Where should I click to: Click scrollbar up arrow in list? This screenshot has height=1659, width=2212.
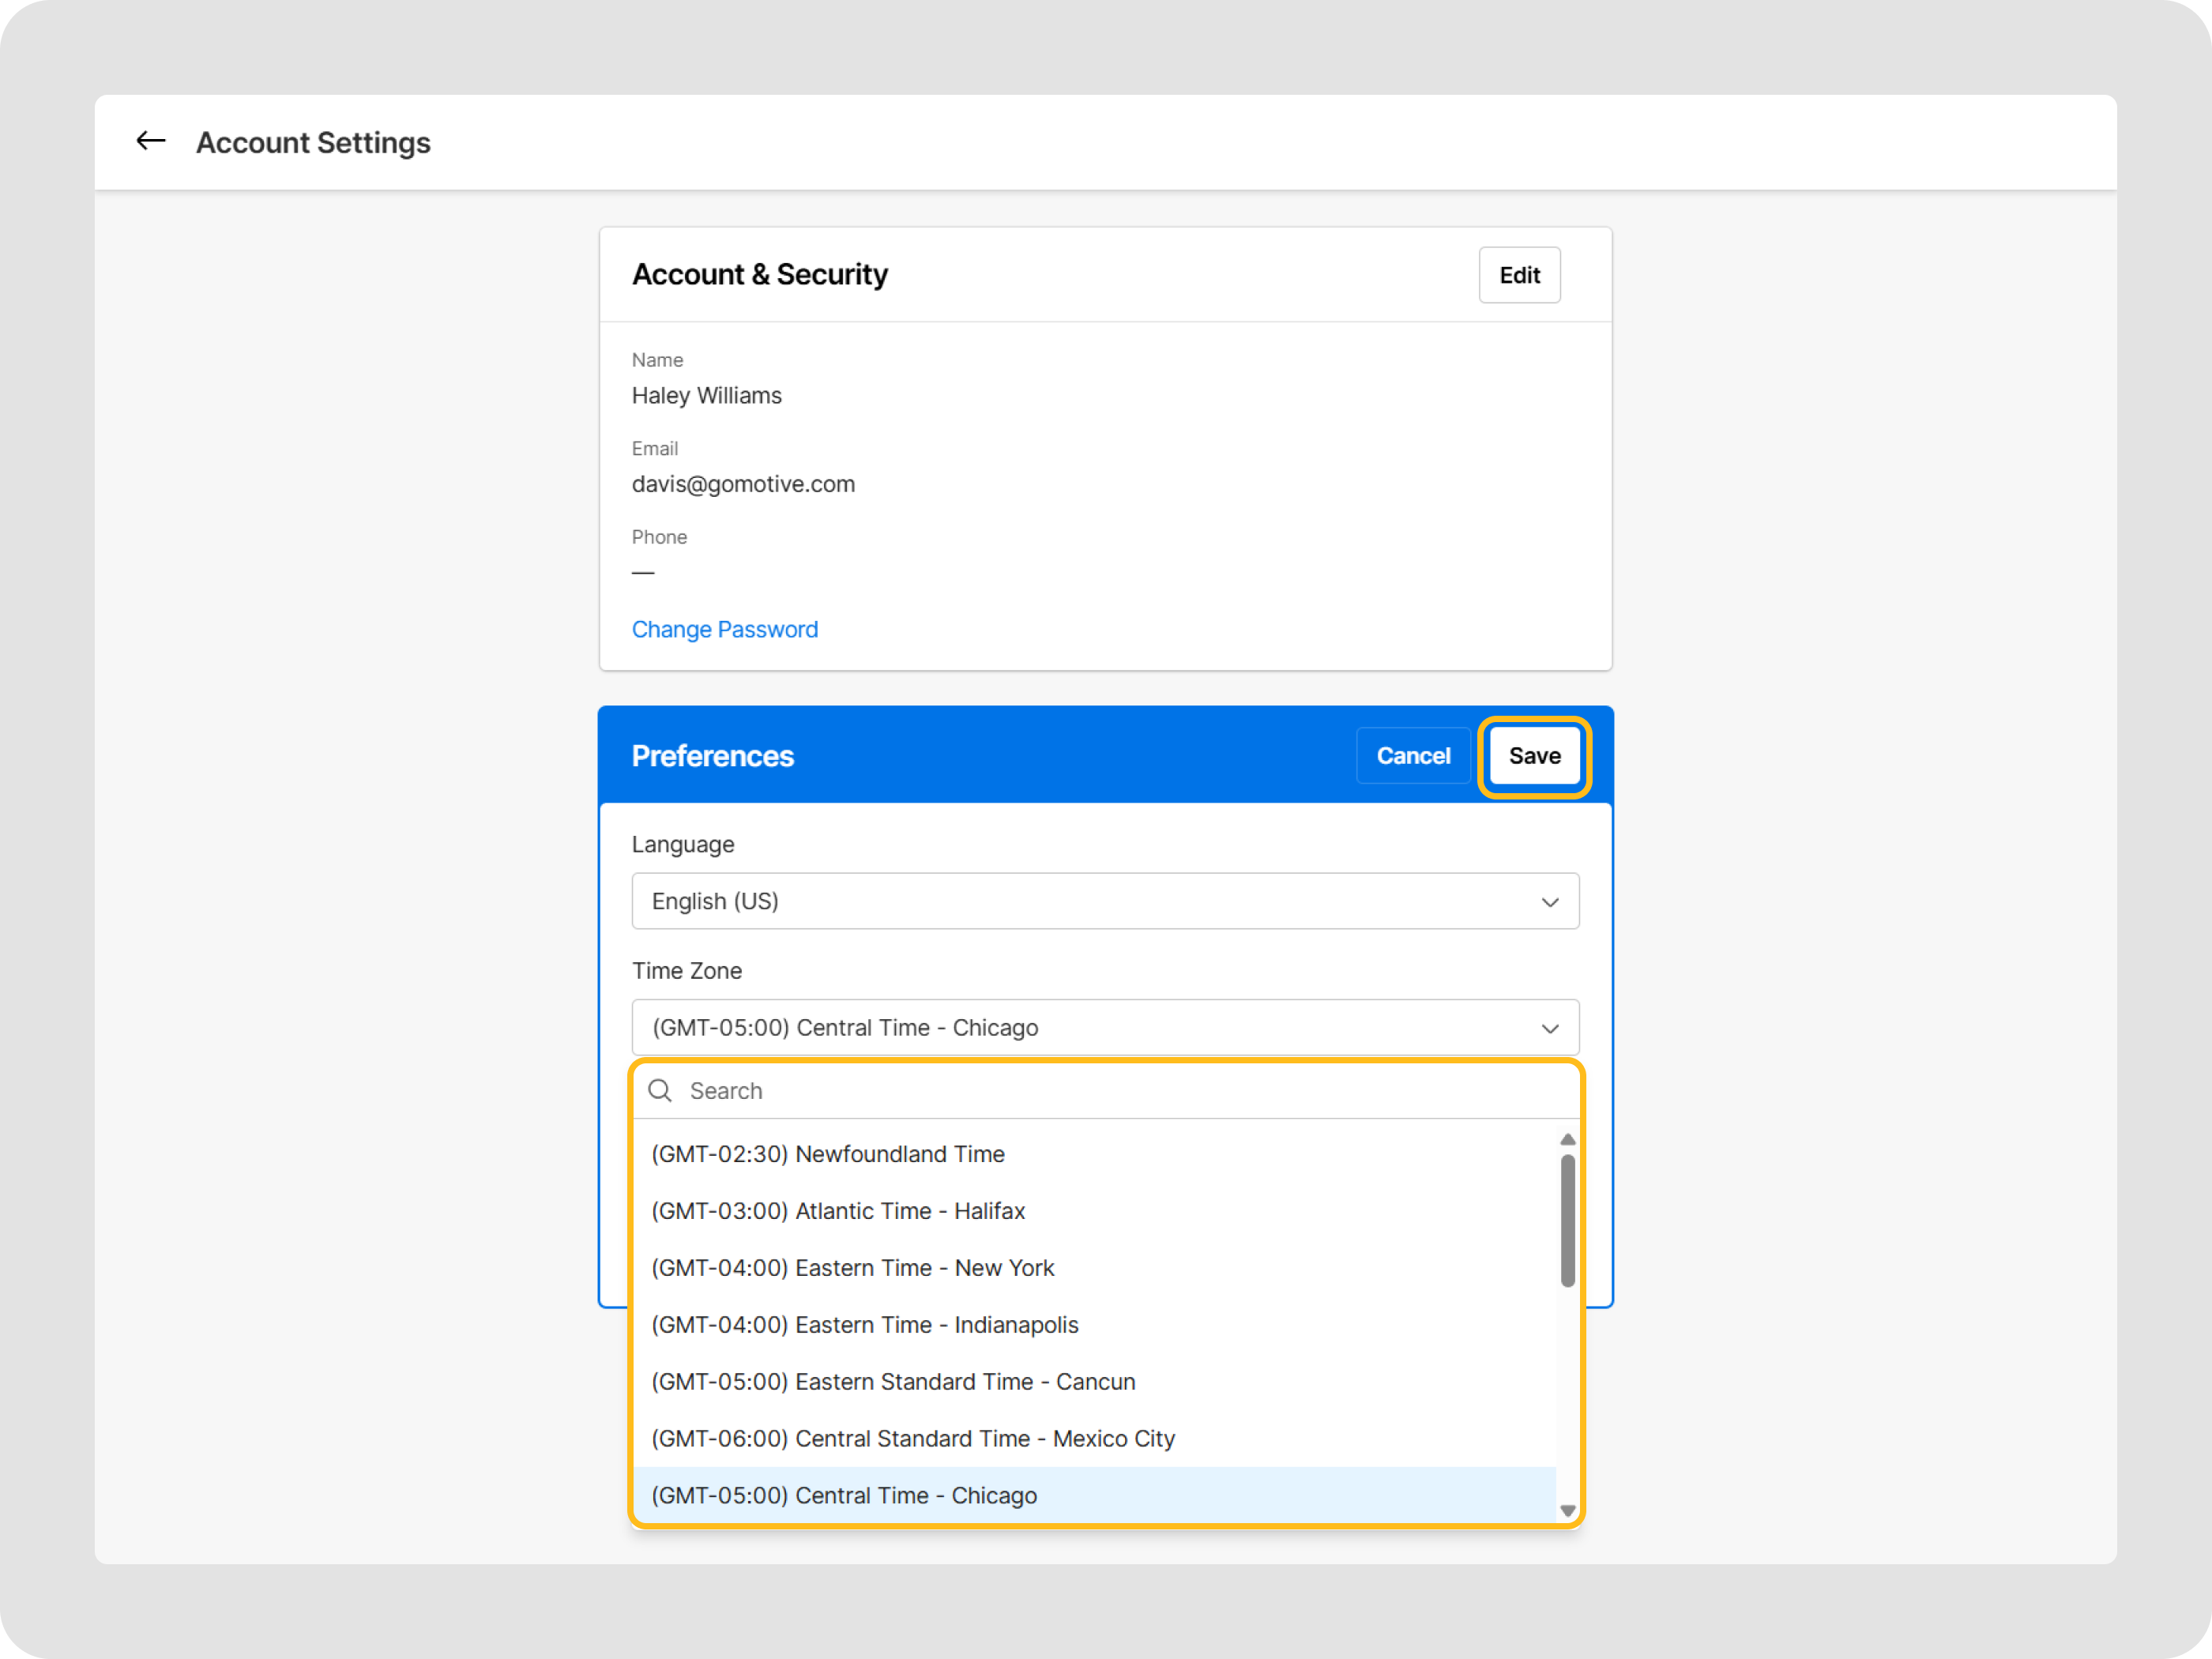[x=1567, y=1140]
